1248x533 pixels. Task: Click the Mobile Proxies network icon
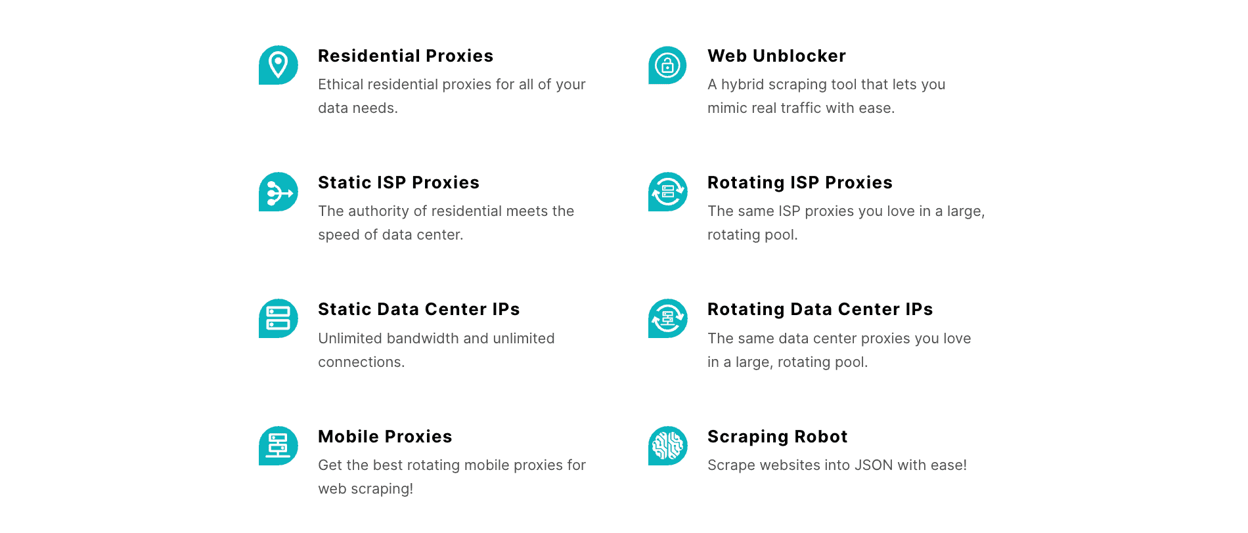click(x=278, y=446)
